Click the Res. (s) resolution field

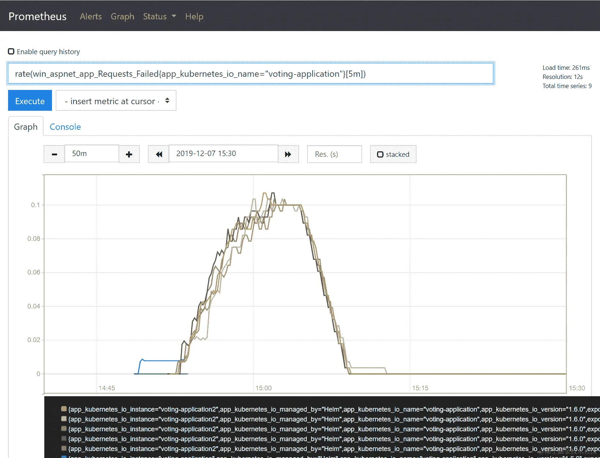pos(335,154)
